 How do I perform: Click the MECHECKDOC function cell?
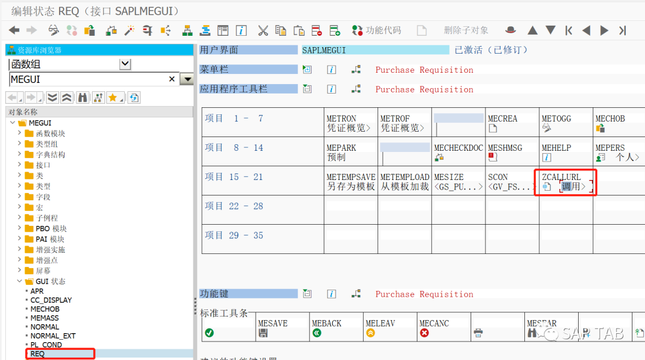[x=458, y=152]
